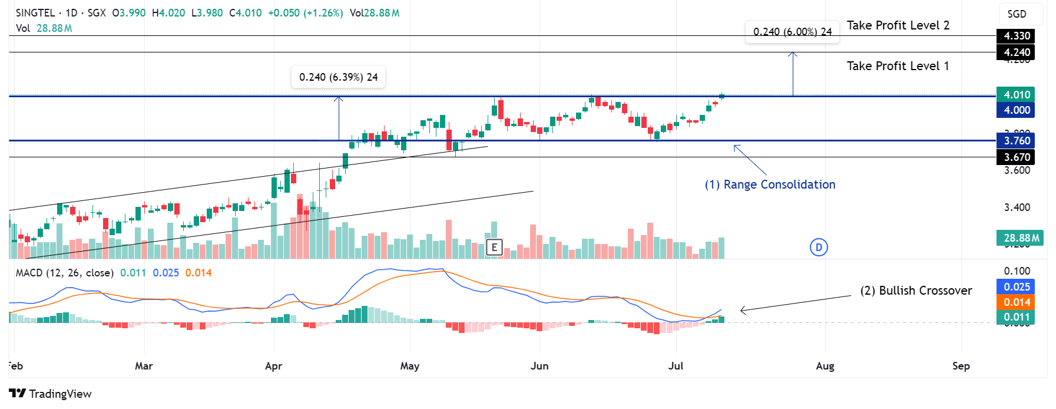Screen dimensions: 1056x409
Task: Click the Vol 28.88M indicator legend
Action: [44, 28]
